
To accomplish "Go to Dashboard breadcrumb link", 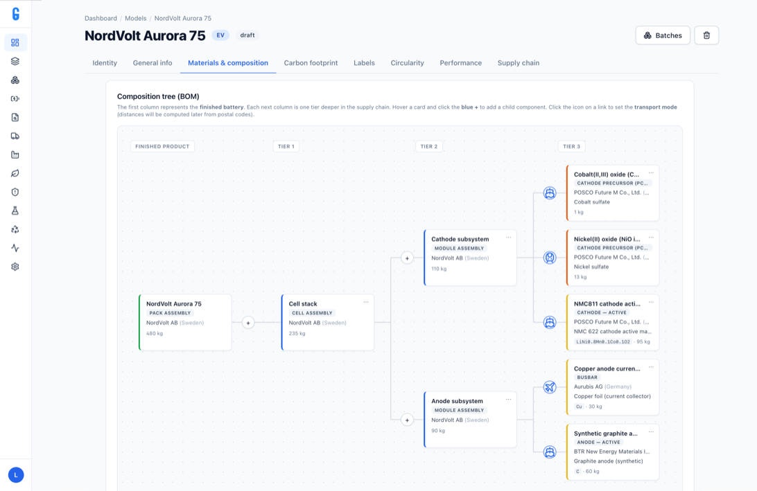I will coord(101,18).
